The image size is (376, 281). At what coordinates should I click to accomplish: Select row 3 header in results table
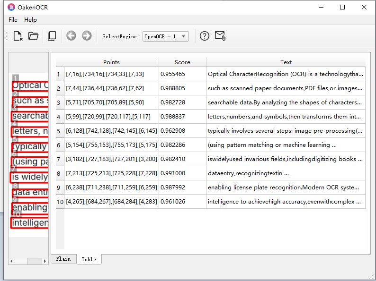click(x=59, y=102)
